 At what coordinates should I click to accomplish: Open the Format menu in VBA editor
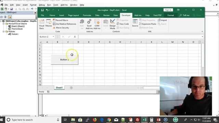click(33, 5)
